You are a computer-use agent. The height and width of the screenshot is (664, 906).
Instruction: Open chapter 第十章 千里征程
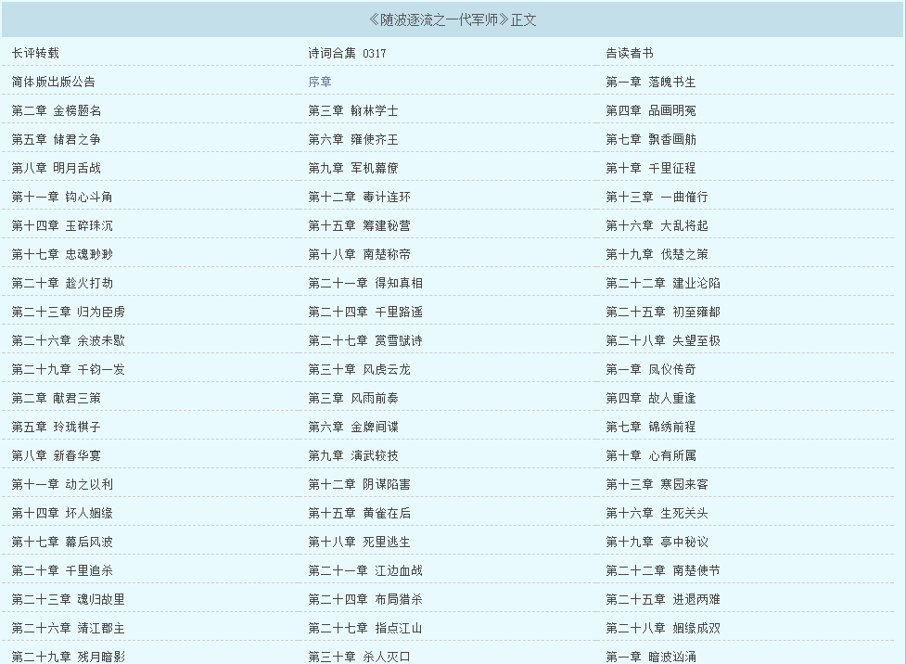coord(650,168)
